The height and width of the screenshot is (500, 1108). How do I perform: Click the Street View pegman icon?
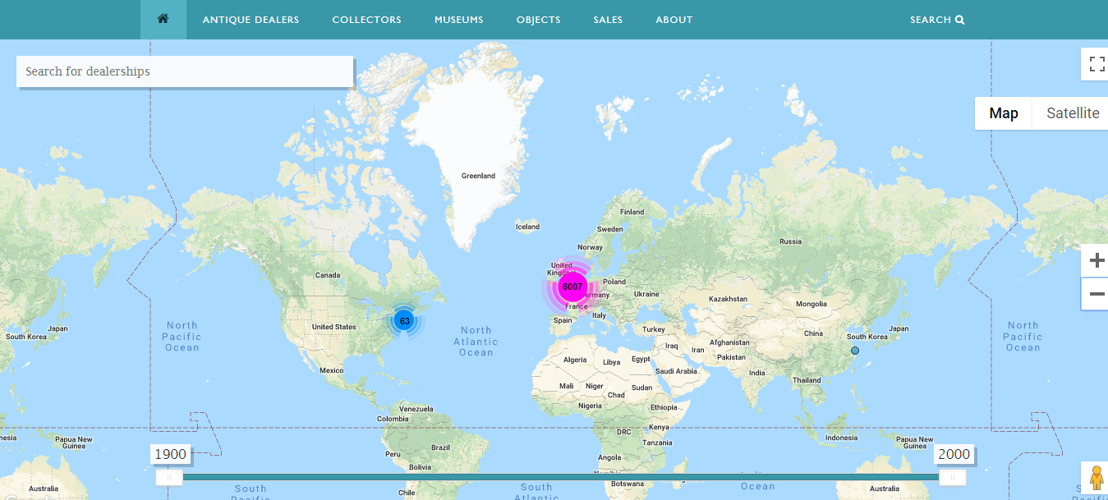1096,478
